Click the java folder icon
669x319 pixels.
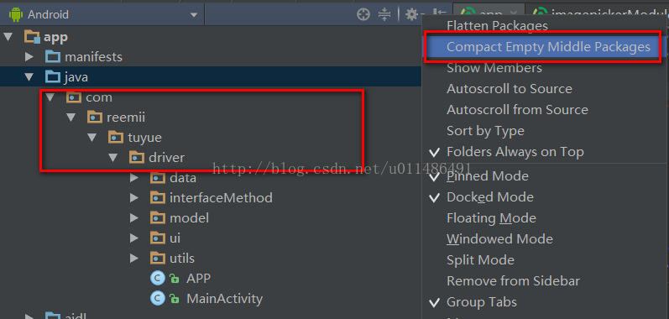pos(53,77)
